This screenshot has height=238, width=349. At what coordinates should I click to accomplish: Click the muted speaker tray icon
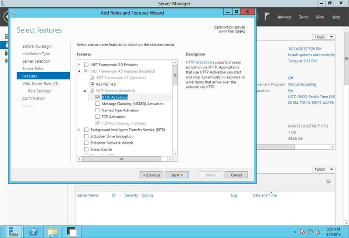tap(318, 232)
